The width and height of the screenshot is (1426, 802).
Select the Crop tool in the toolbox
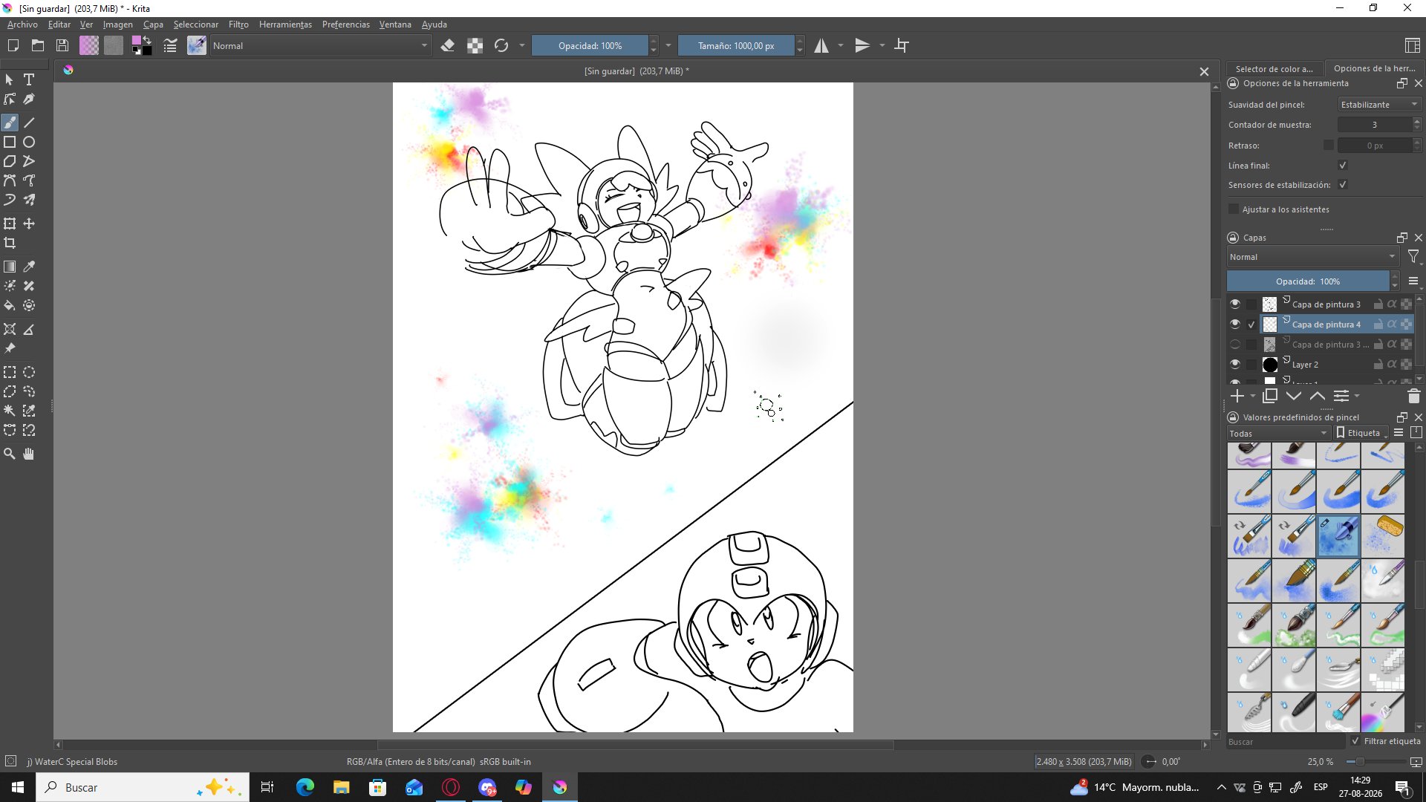point(10,243)
